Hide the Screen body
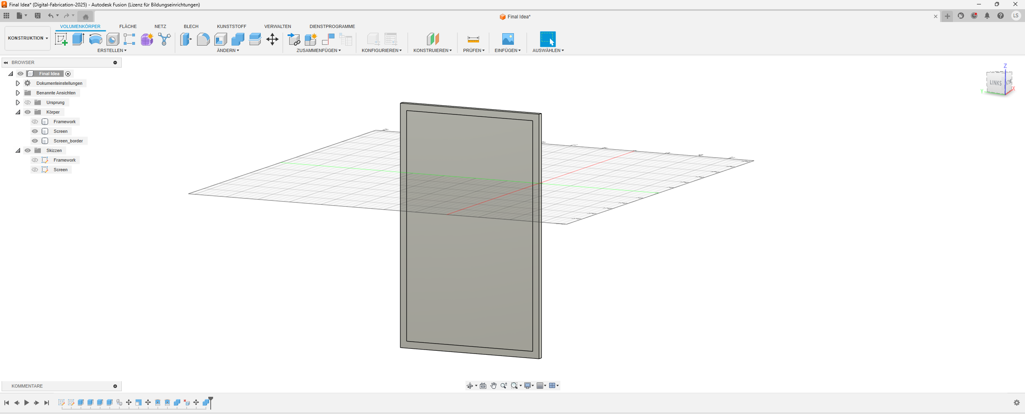Viewport: 1025px width, 414px height. (35, 131)
